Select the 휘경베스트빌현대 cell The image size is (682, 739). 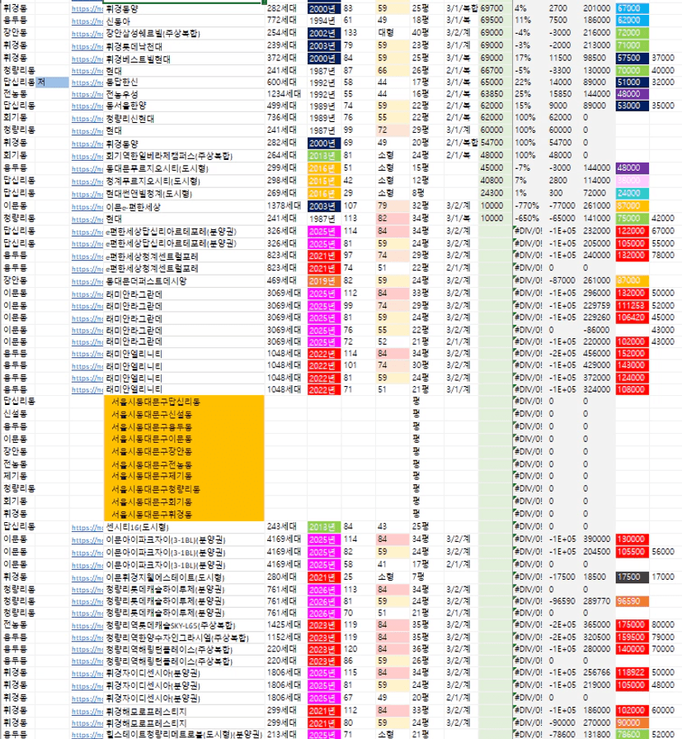[184, 59]
